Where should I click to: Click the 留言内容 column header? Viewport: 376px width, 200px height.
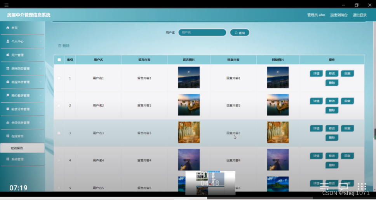[144, 60]
